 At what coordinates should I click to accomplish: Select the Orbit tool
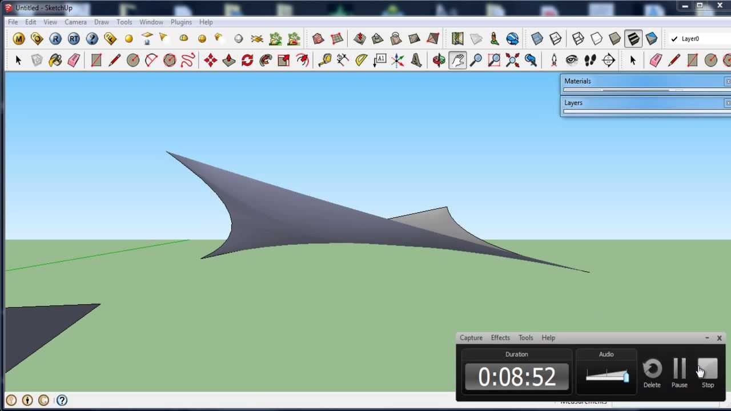point(439,60)
